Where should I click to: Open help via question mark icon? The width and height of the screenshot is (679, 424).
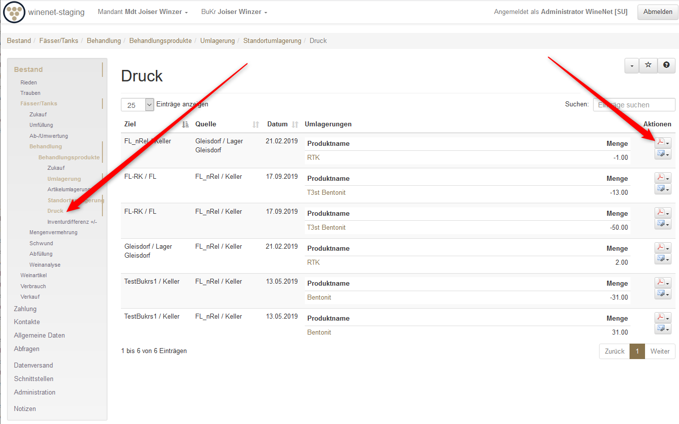666,65
